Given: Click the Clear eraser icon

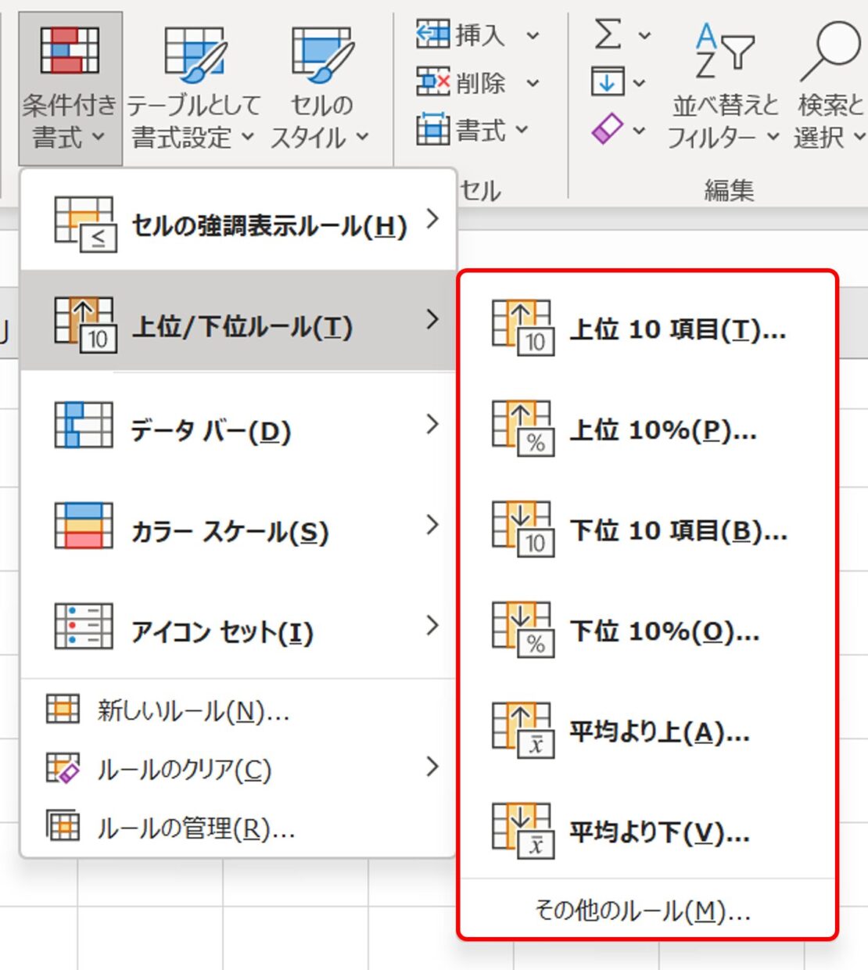Looking at the screenshot, I should 608,129.
